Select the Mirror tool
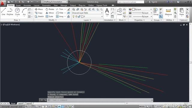 pyautogui.click(x=50, y=13)
